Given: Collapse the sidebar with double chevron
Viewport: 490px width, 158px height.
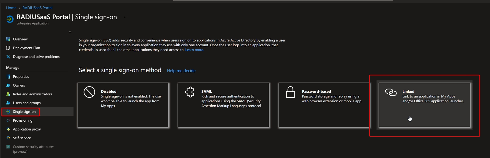Looking at the screenshot, I should tap(70, 32).
